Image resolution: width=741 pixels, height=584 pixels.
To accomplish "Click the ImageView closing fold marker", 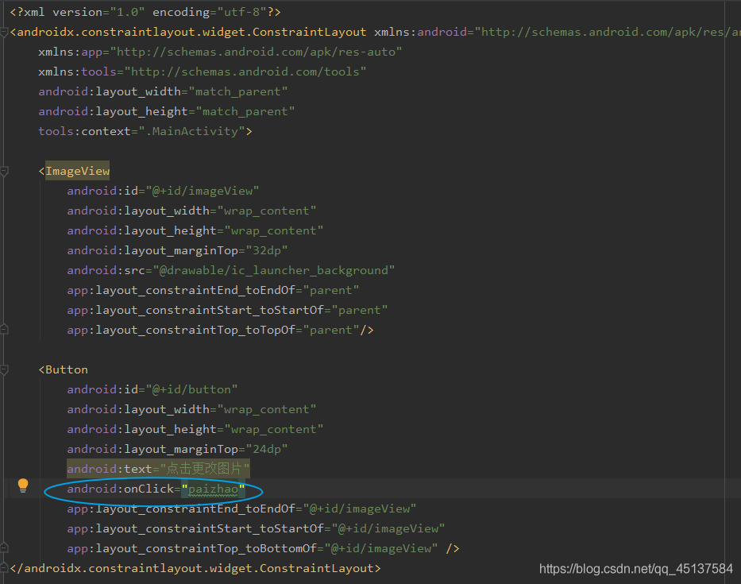I will tap(4, 330).
